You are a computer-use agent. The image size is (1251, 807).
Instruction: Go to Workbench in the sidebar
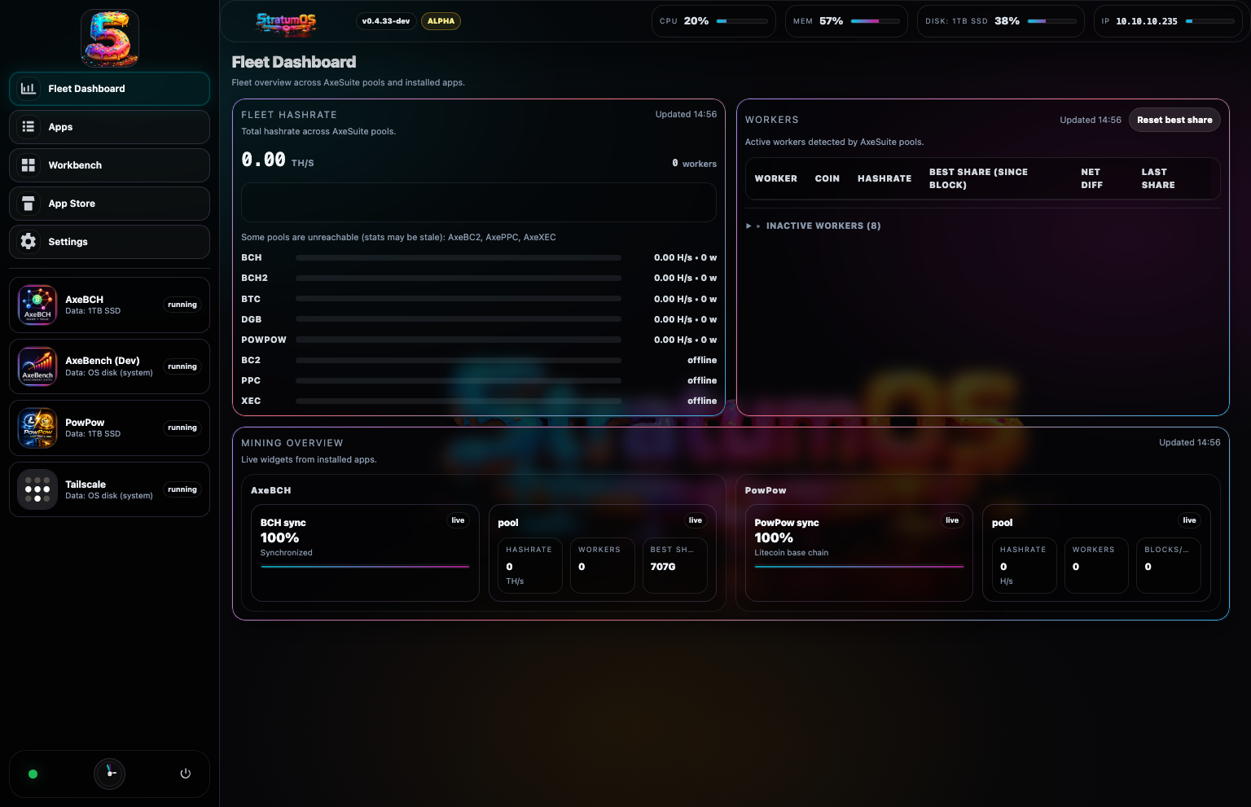tap(109, 165)
